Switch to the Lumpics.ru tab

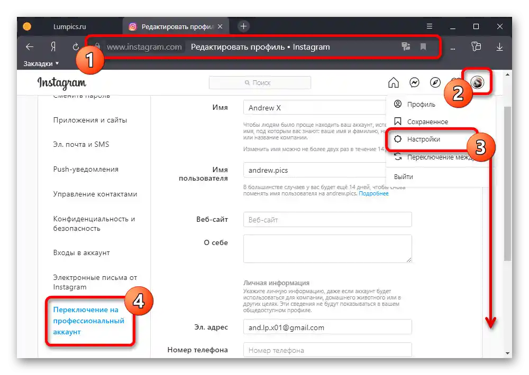tap(69, 26)
